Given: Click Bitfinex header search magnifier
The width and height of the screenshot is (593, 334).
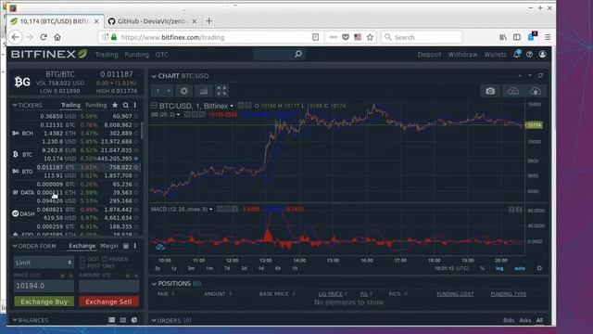Looking at the screenshot, I should tap(298, 55).
